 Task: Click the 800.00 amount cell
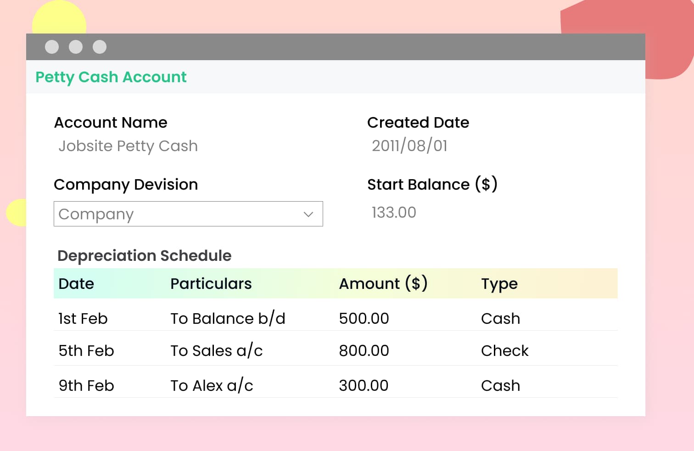[364, 351]
